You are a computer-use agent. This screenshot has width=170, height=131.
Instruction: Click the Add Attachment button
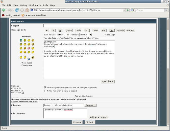[99, 117]
